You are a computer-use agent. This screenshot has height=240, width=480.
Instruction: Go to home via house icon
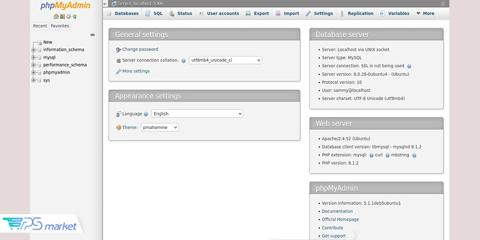pyautogui.click(x=56, y=17)
